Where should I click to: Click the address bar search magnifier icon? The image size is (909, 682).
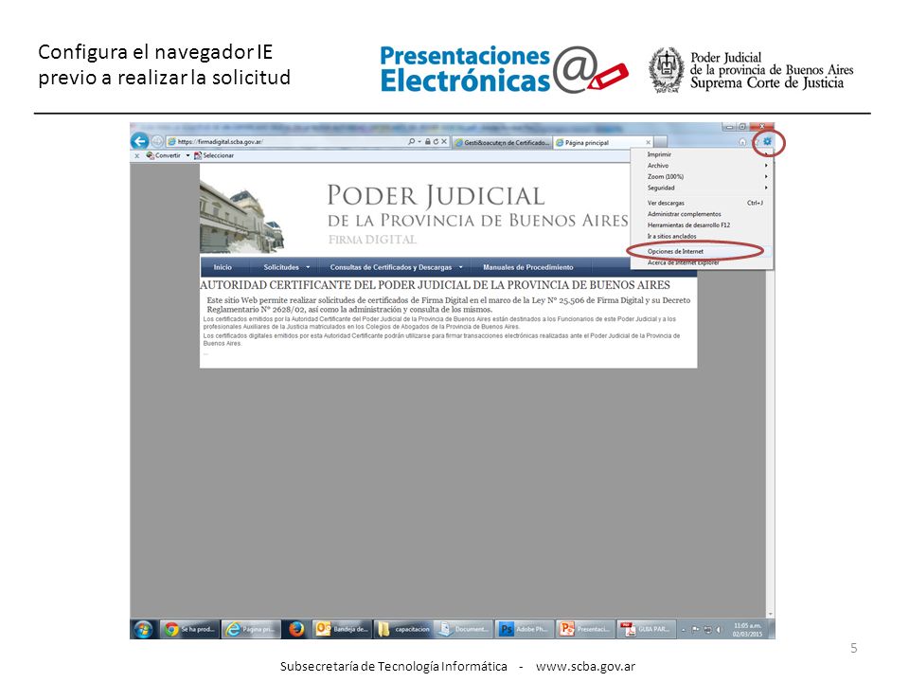coord(411,141)
